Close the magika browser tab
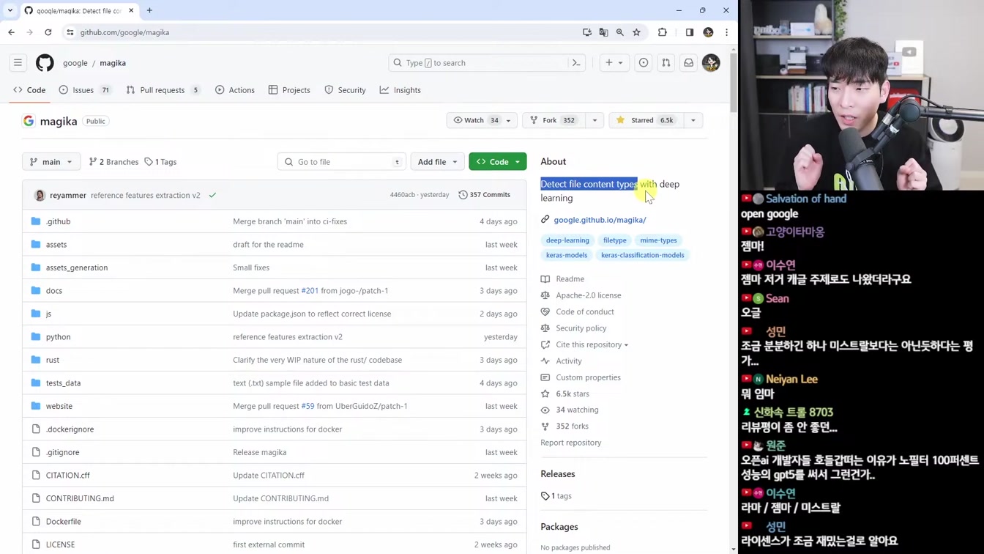Image resolution: width=984 pixels, height=554 pixels. pyautogui.click(x=131, y=10)
